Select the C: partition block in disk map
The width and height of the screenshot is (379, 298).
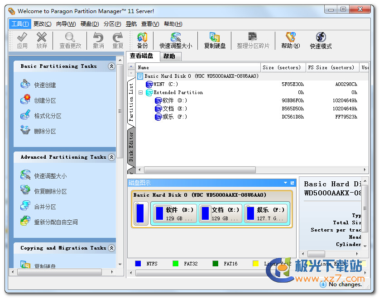tap(141, 213)
